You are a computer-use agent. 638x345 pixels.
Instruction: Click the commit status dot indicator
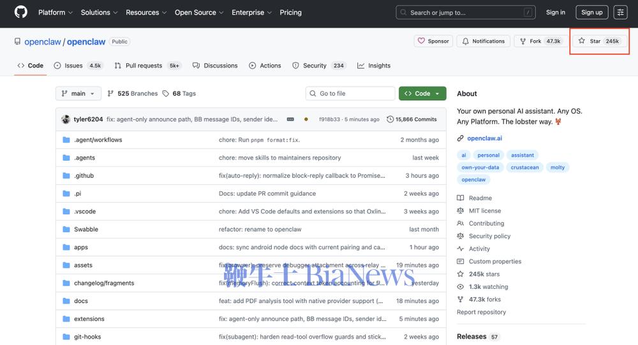click(306, 119)
